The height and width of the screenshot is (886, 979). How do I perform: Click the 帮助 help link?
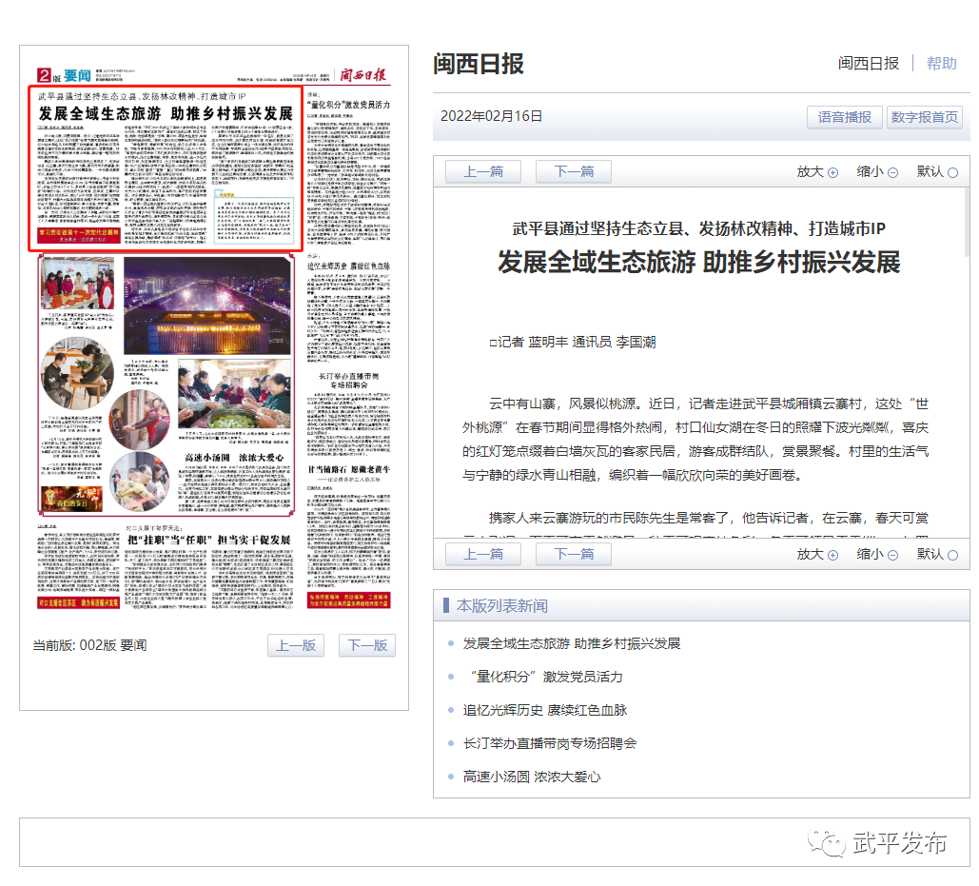[x=942, y=63]
